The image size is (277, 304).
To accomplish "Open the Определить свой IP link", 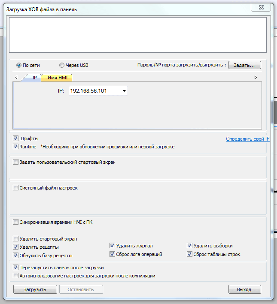I will [x=247, y=139].
